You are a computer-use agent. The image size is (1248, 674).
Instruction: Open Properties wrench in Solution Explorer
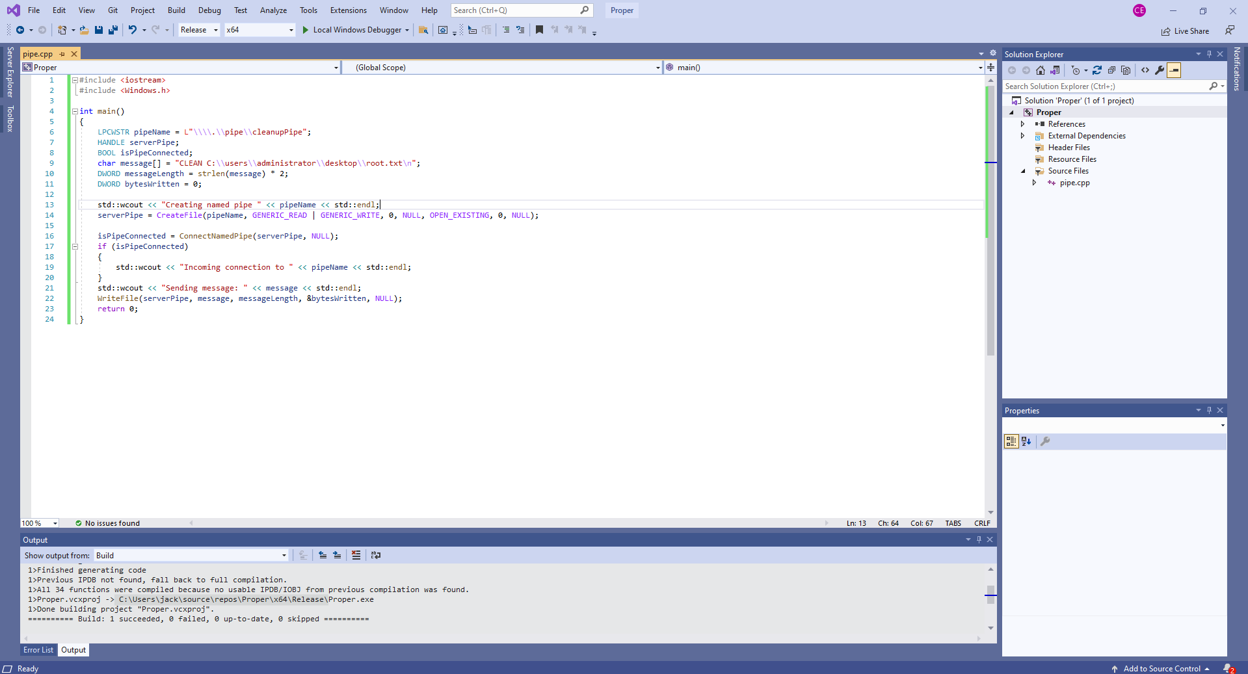pyautogui.click(x=1160, y=70)
